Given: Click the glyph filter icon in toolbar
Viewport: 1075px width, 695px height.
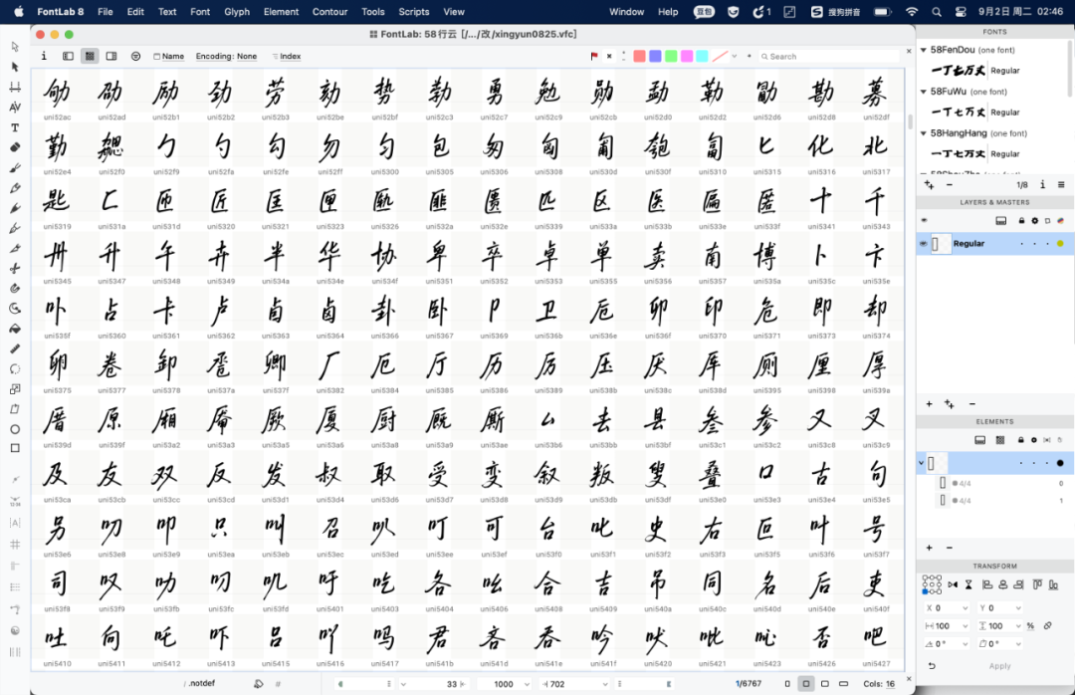Looking at the screenshot, I should pos(135,57).
